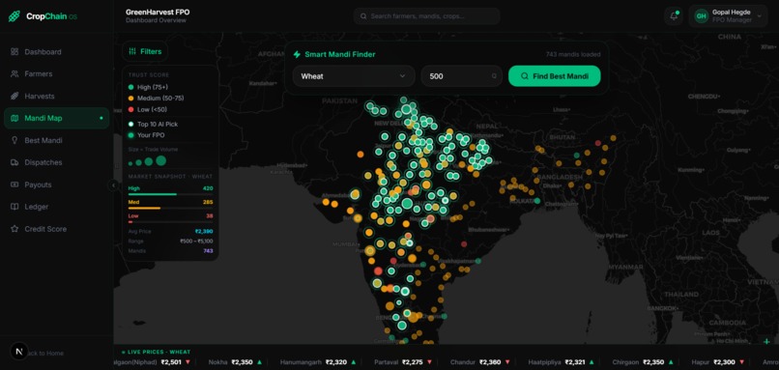Click the Credit Score star icon
Image resolution: width=779 pixels, height=370 pixels.
[x=14, y=229]
